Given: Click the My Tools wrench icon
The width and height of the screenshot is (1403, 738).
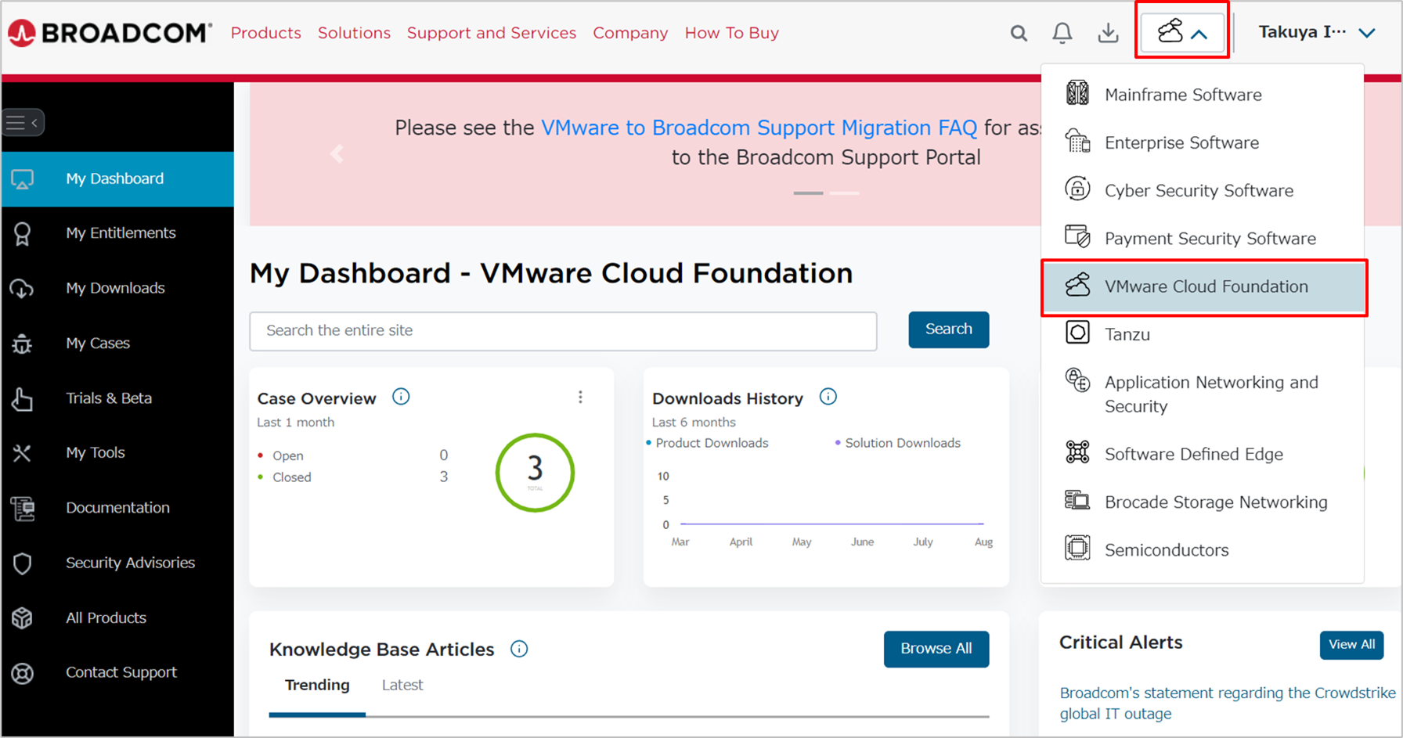Looking at the screenshot, I should tap(22, 453).
